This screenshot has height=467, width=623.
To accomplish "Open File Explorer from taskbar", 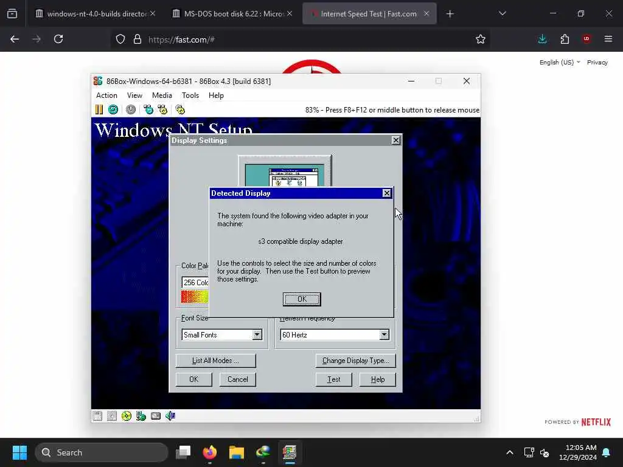I will point(237,452).
